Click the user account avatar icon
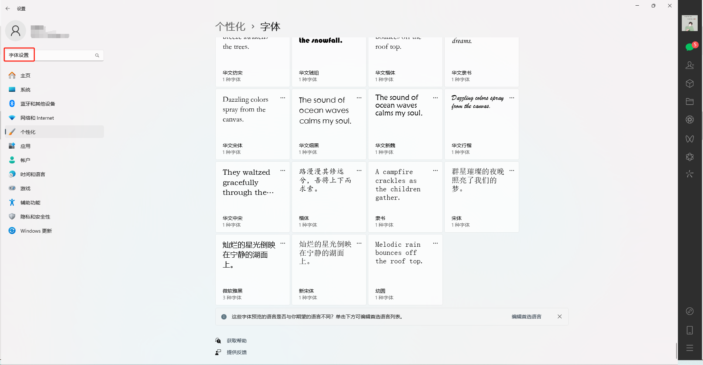 click(x=16, y=31)
